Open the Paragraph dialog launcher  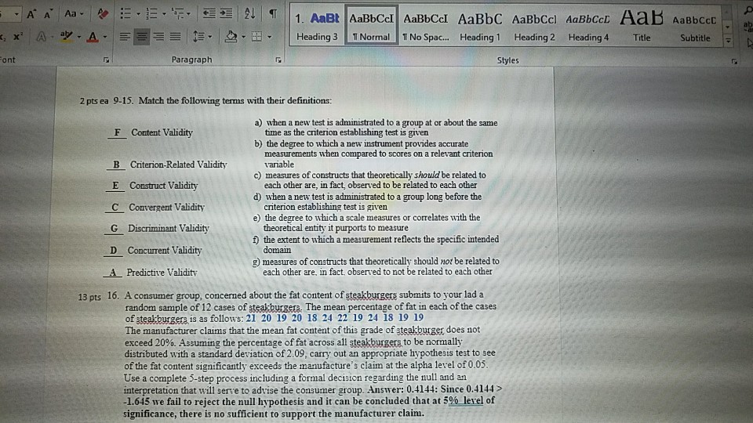pyautogui.click(x=278, y=60)
